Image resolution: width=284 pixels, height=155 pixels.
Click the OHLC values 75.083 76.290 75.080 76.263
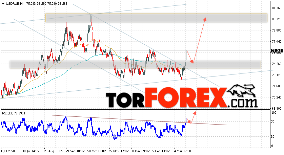pyautogui.click(x=47, y=4)
